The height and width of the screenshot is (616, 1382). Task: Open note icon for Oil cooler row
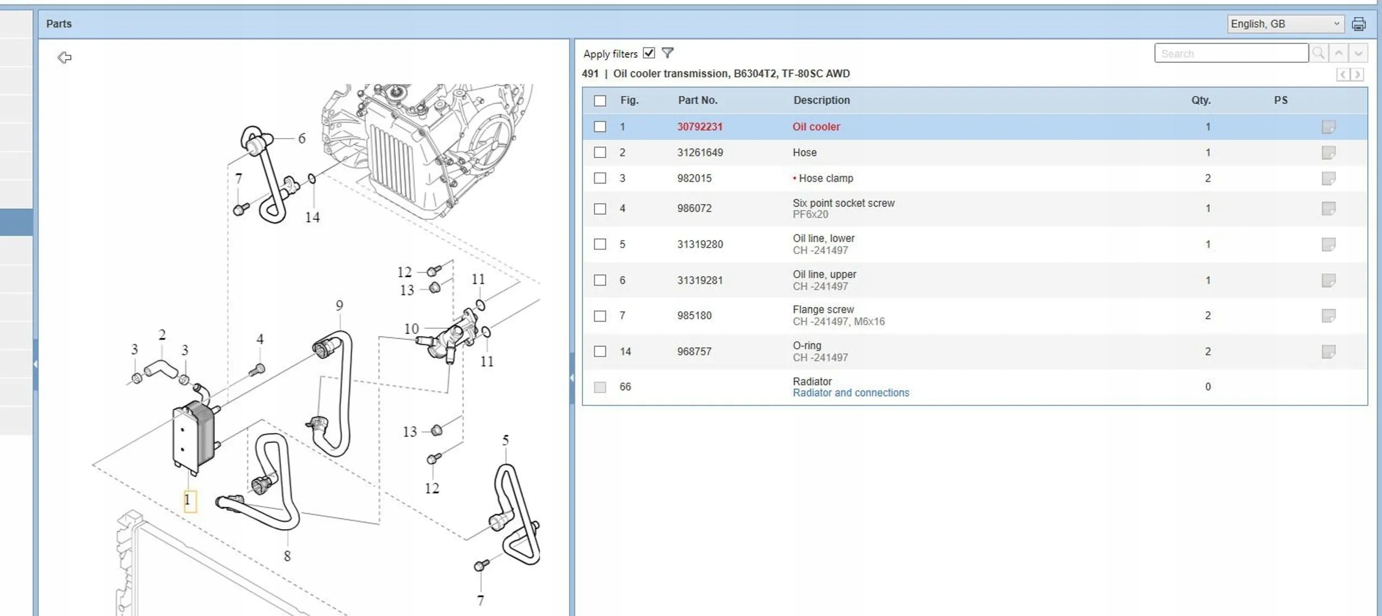tap(1328, 127)
